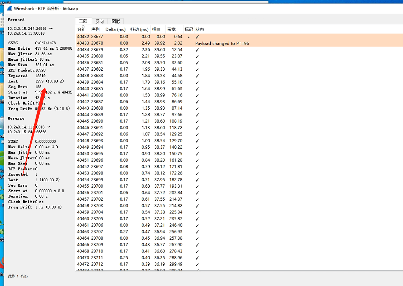Select packet row 40437
Screen dimensions: 403x286
pos(239,69)
